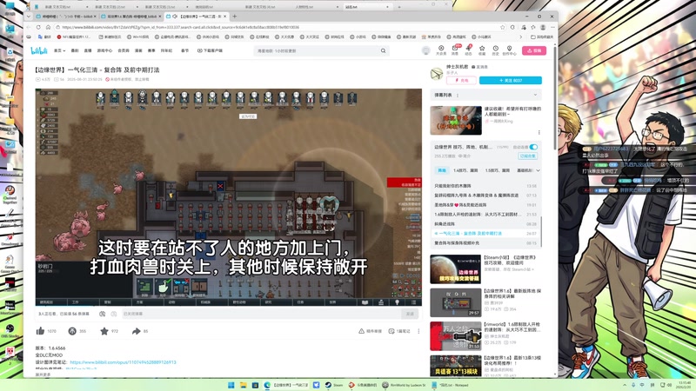Click the 订阅合集 subscribe collection button
Screen dimensions: 696x391
coord(528,156)
